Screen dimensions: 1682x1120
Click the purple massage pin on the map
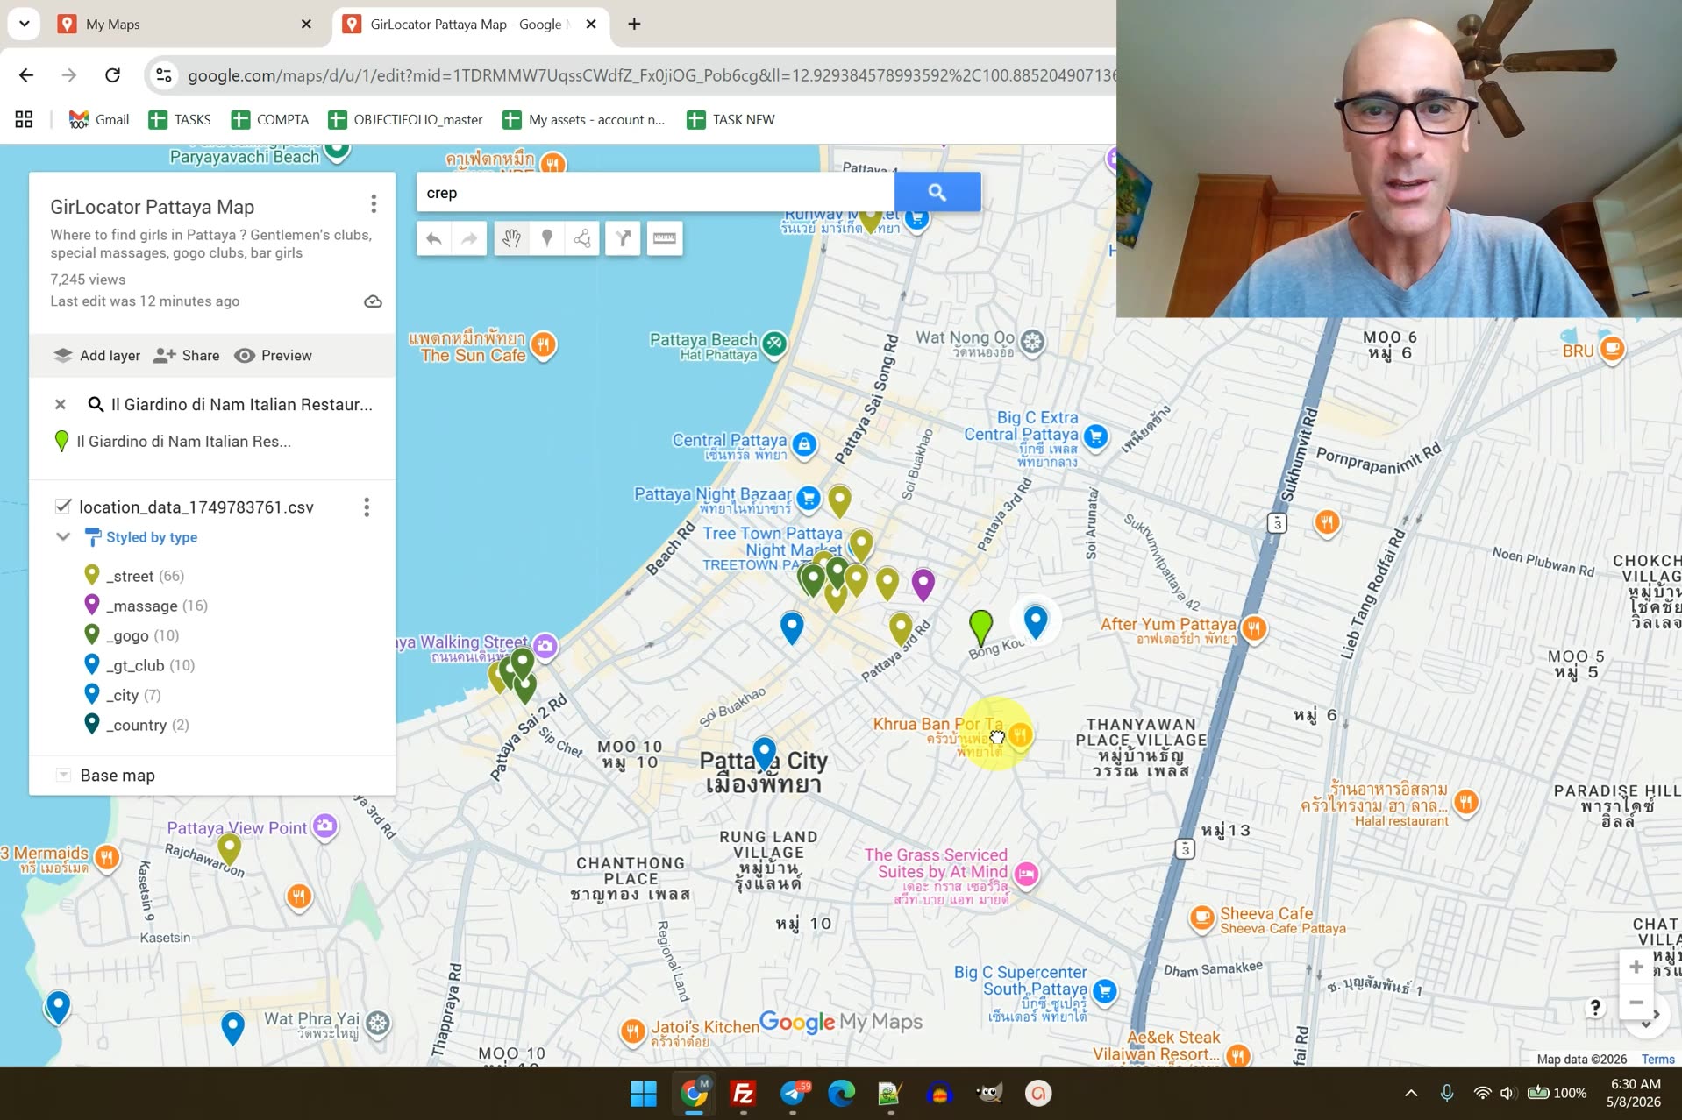pyautogui.click(x=923, y=583)
